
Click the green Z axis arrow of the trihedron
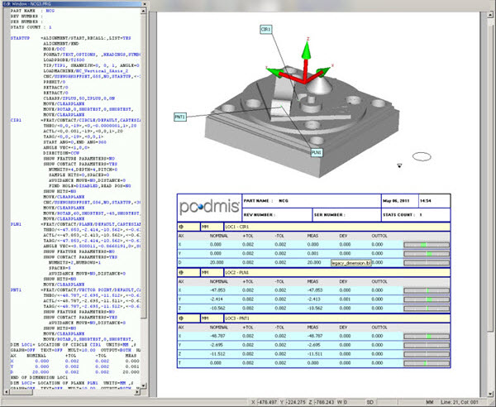click(x=305, y=52)
